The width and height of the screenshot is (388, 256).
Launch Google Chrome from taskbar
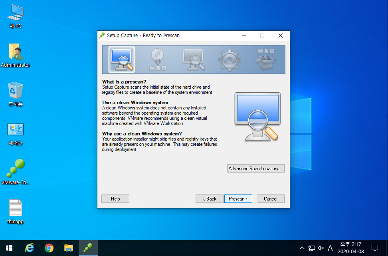[49, 248]
